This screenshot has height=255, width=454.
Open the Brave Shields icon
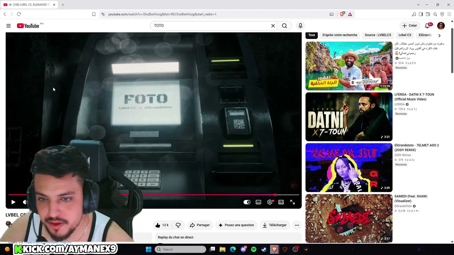(x=342, y=14)
